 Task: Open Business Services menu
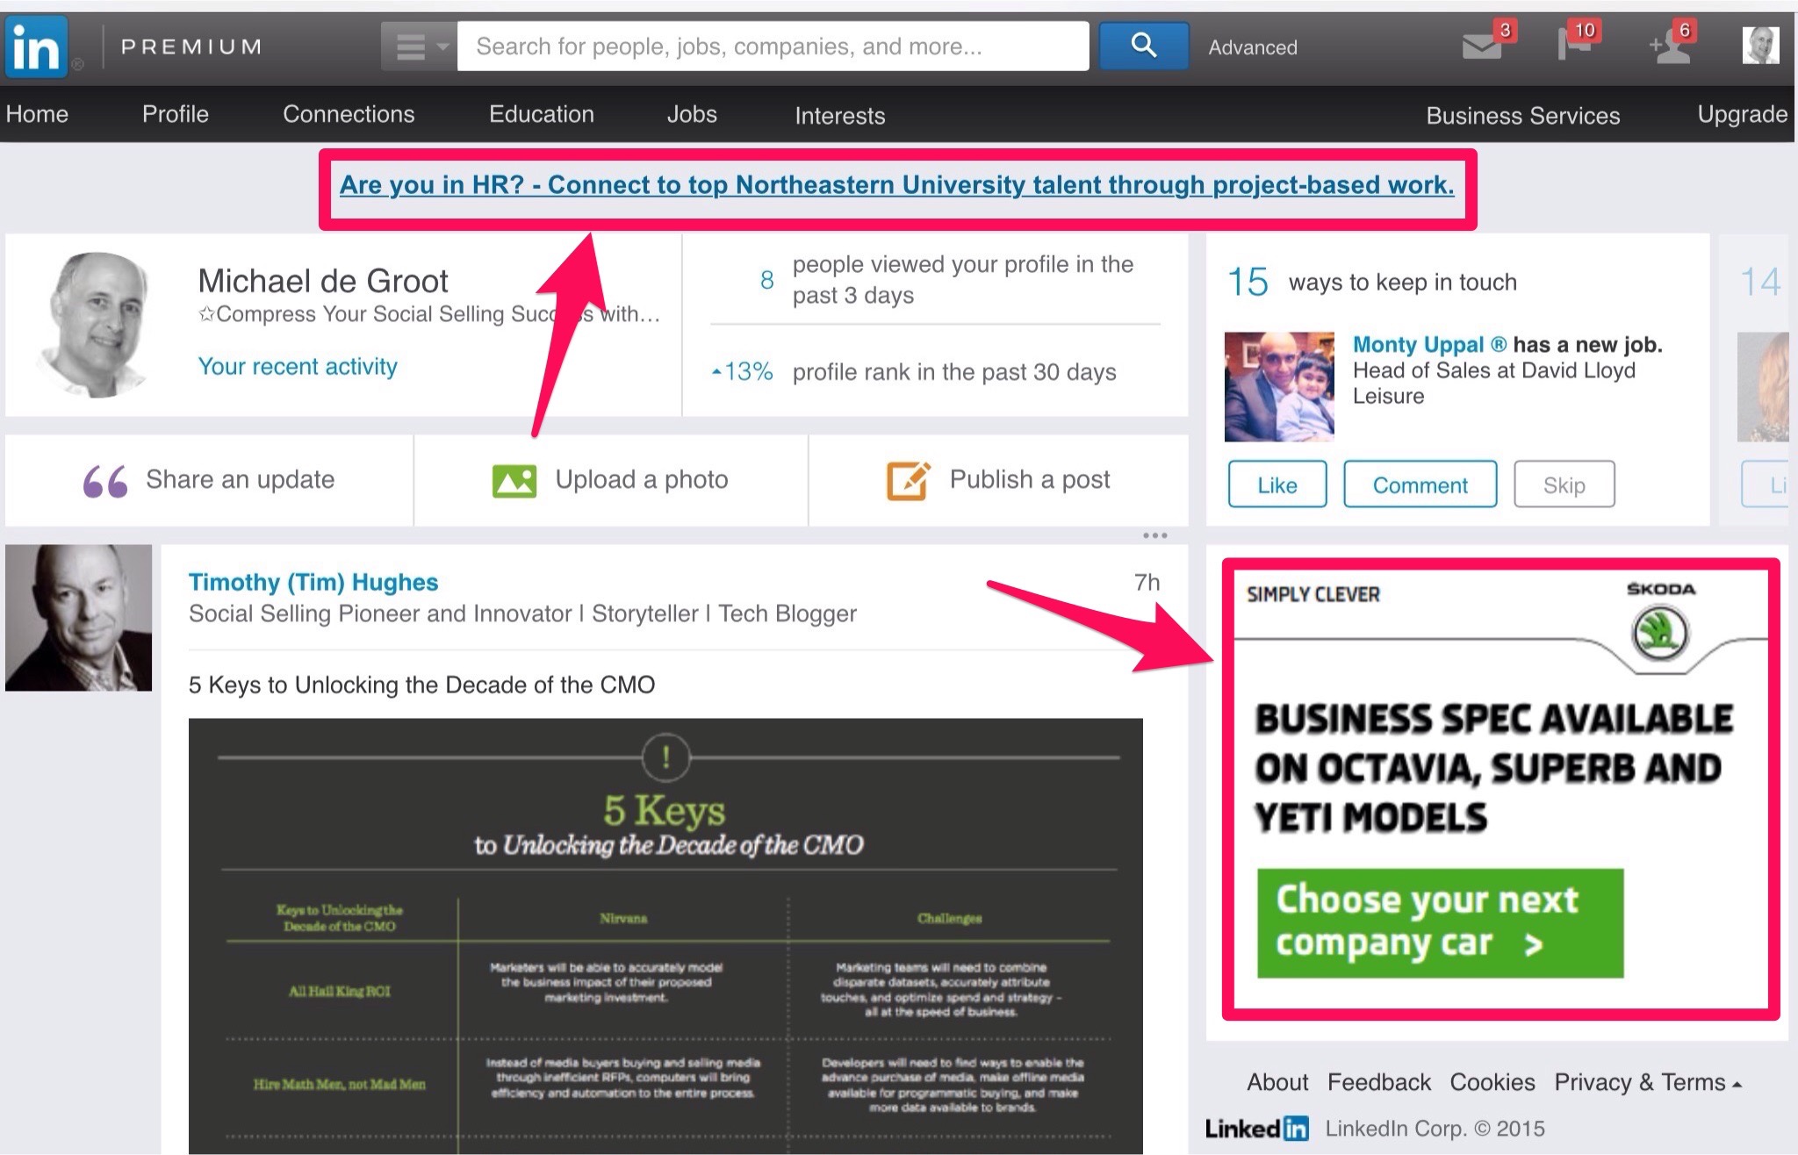(x=1523, y=115)
